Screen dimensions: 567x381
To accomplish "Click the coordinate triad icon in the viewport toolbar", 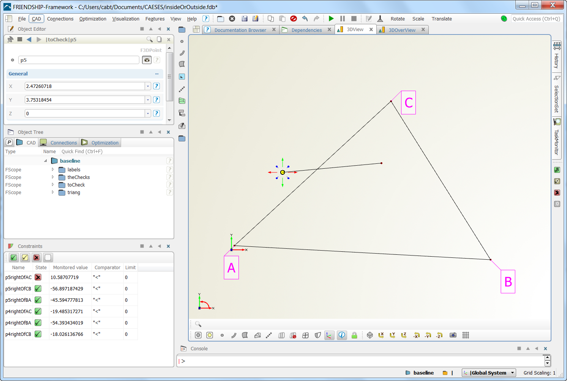I will click(x=329, y=335).
